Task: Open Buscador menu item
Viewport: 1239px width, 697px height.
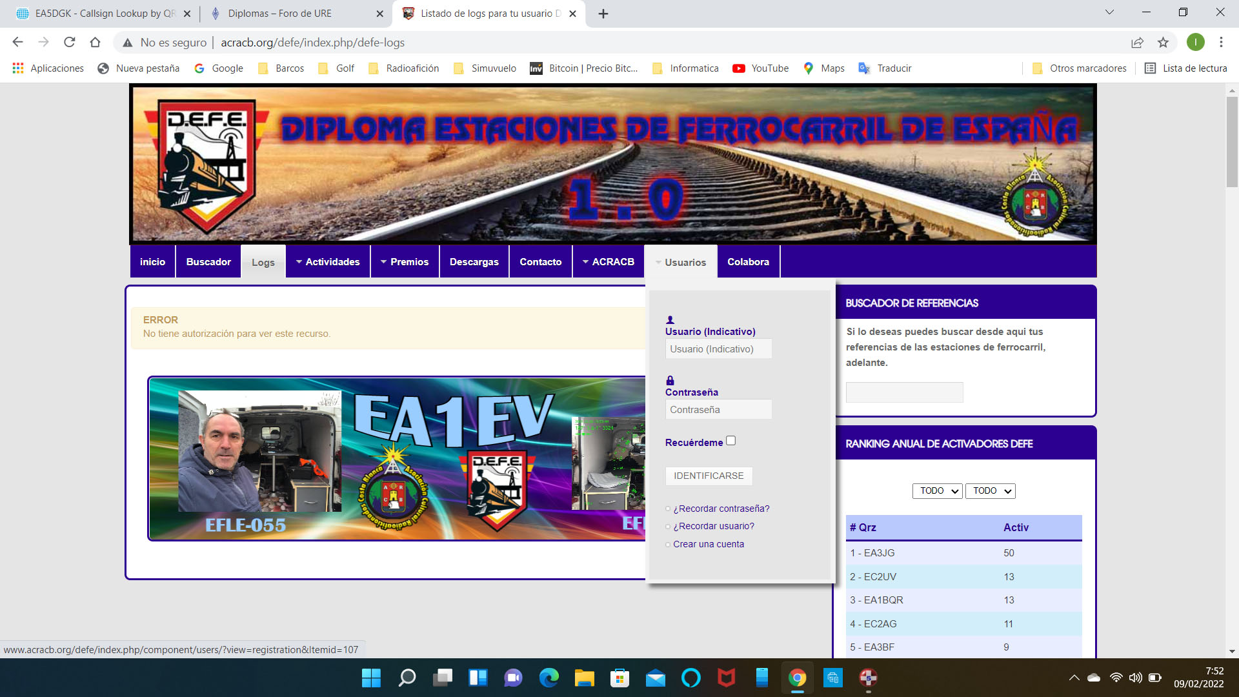Action: (208, 261)
